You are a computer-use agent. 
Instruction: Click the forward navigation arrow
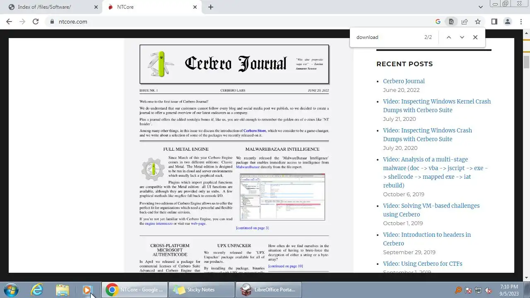click(22, 22)
